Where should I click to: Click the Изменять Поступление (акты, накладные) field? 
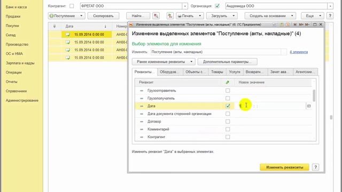pyautogui.click(x=216, y=52)
